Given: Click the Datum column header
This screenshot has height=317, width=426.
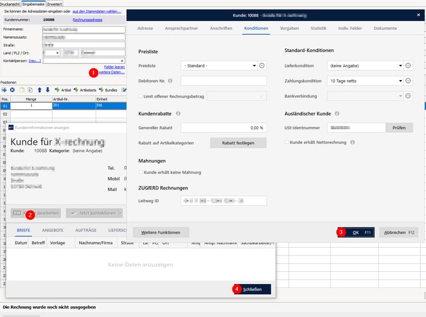Looking at the screenshot, I should pyautogui.click(x=20, y=243).
